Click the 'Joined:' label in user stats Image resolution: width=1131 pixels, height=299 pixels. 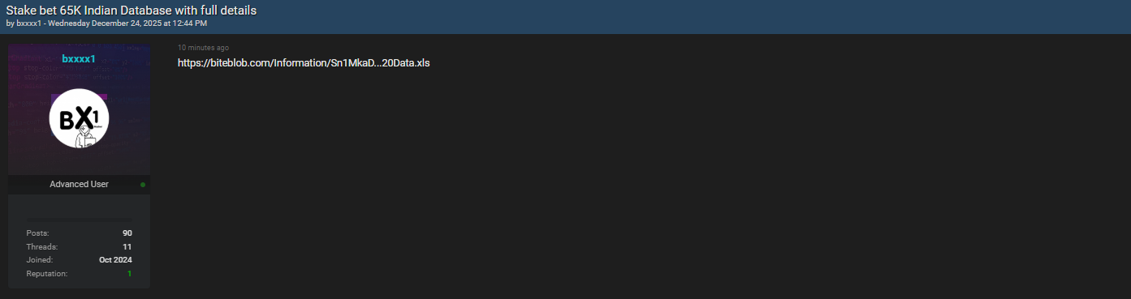pos(40,260)
